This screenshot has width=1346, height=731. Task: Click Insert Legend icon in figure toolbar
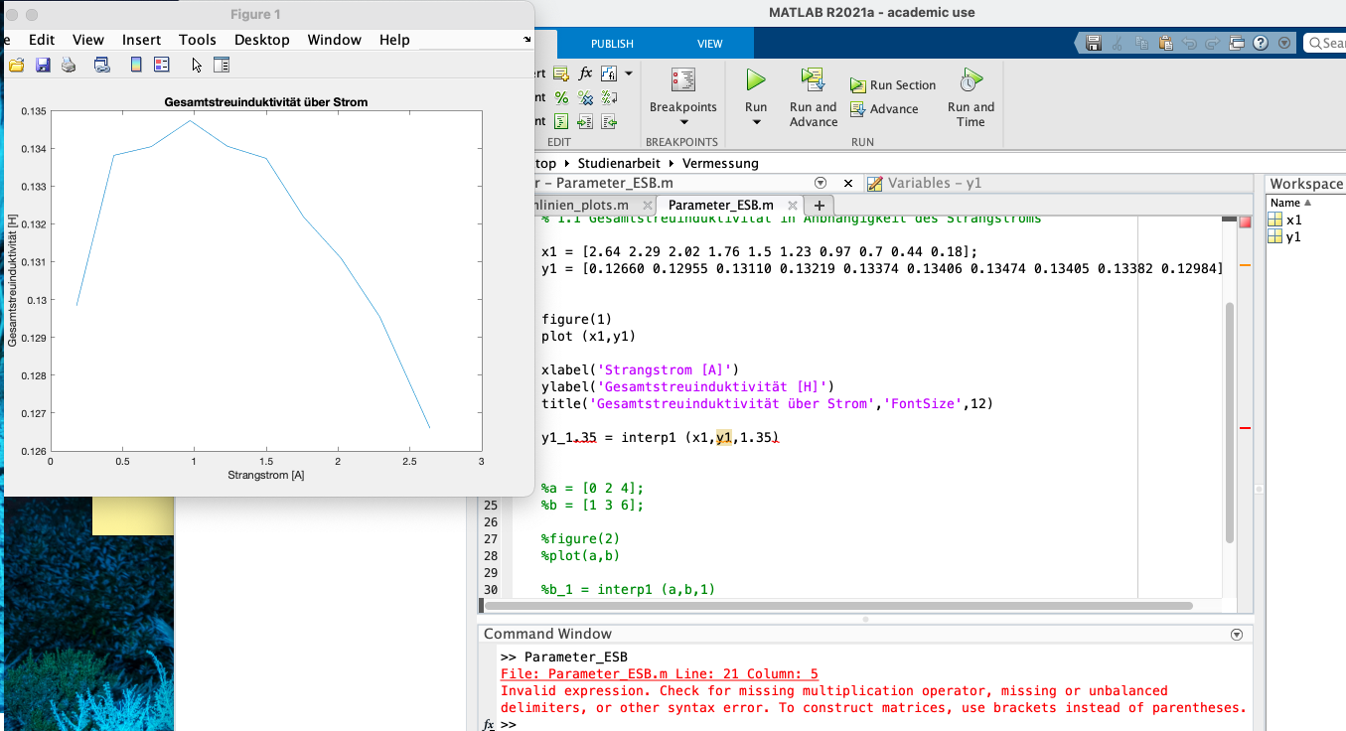161,66
